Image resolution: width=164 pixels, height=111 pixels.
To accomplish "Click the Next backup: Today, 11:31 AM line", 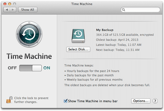I will 118,50.
